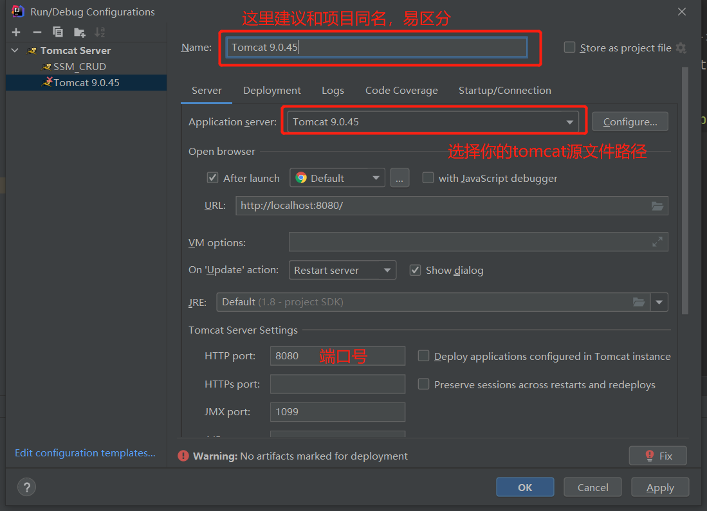Screen dimensions: 707x511
Task: Confirm with the OK button
Action: 525,487
